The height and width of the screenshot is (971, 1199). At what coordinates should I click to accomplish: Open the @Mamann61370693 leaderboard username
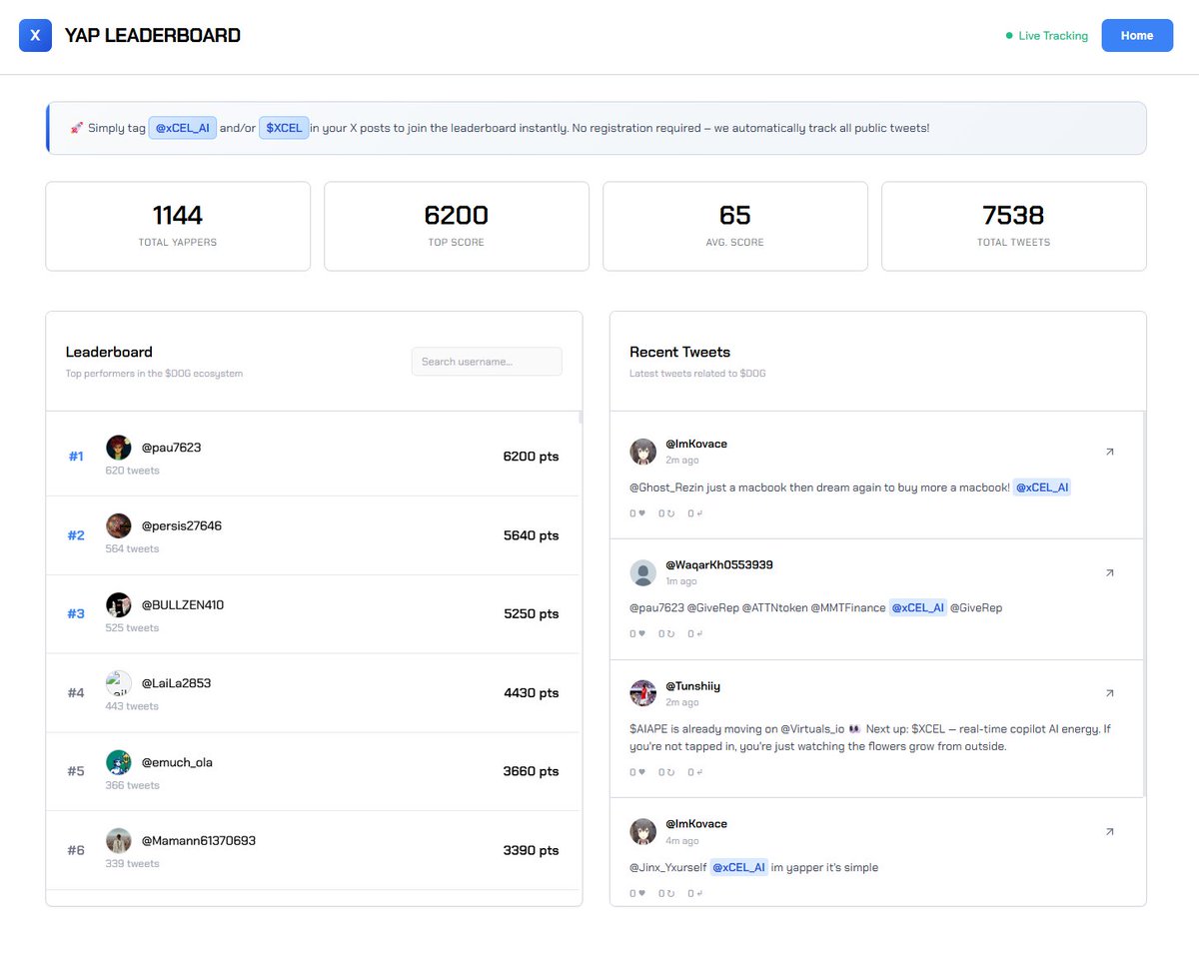pyautogui.click(x=198, y=840)
